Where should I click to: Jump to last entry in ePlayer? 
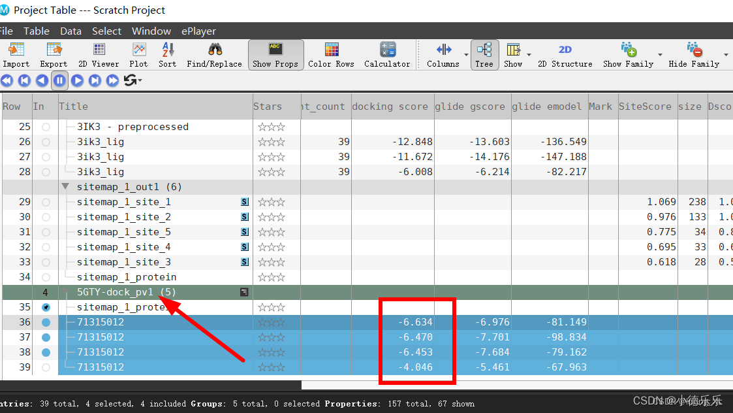click(95, 80)
